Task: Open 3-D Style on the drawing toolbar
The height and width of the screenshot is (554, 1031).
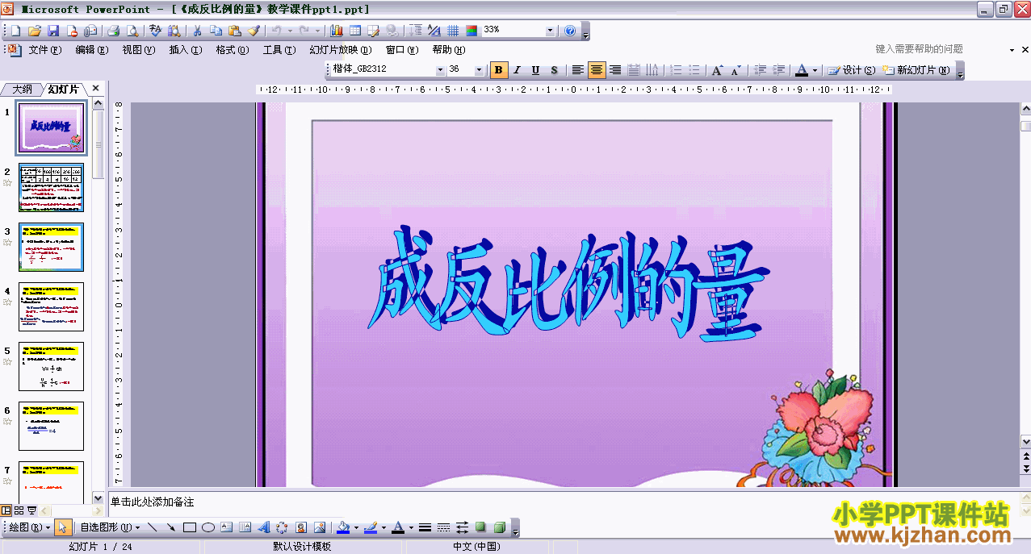Action: point(500,527)
